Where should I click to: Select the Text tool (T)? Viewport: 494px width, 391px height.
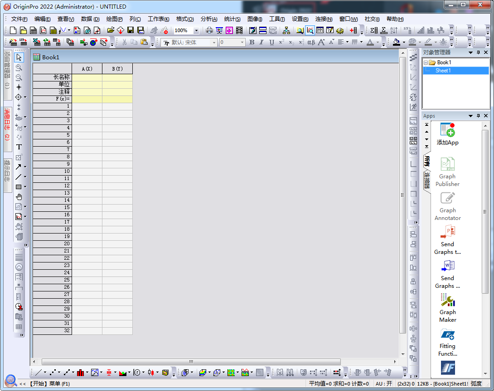point(19,147)
